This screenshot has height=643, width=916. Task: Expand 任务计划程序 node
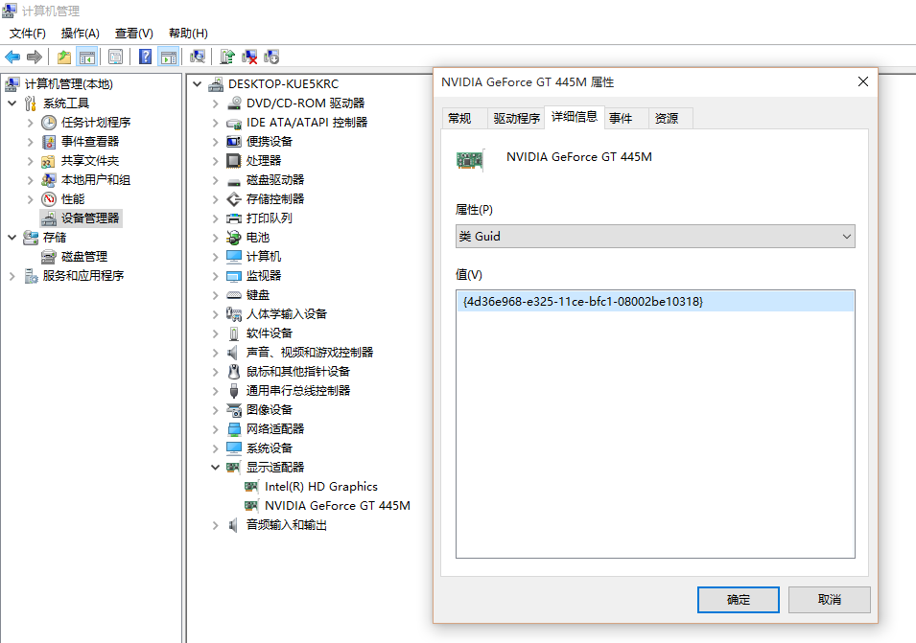(x=31, y=123)
